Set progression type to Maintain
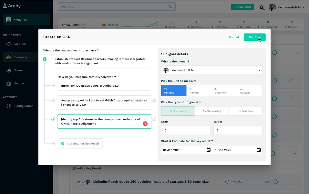309x194 pixels. click(245, 111)
